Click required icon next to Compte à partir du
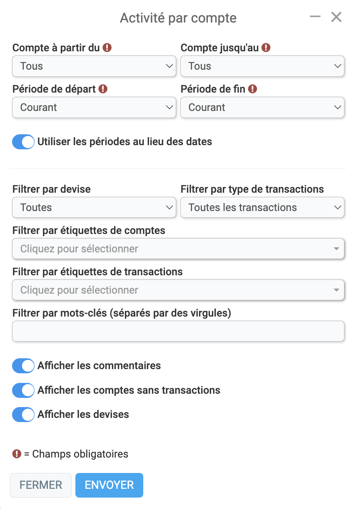 pyautogui.click(x=107, y=48)
